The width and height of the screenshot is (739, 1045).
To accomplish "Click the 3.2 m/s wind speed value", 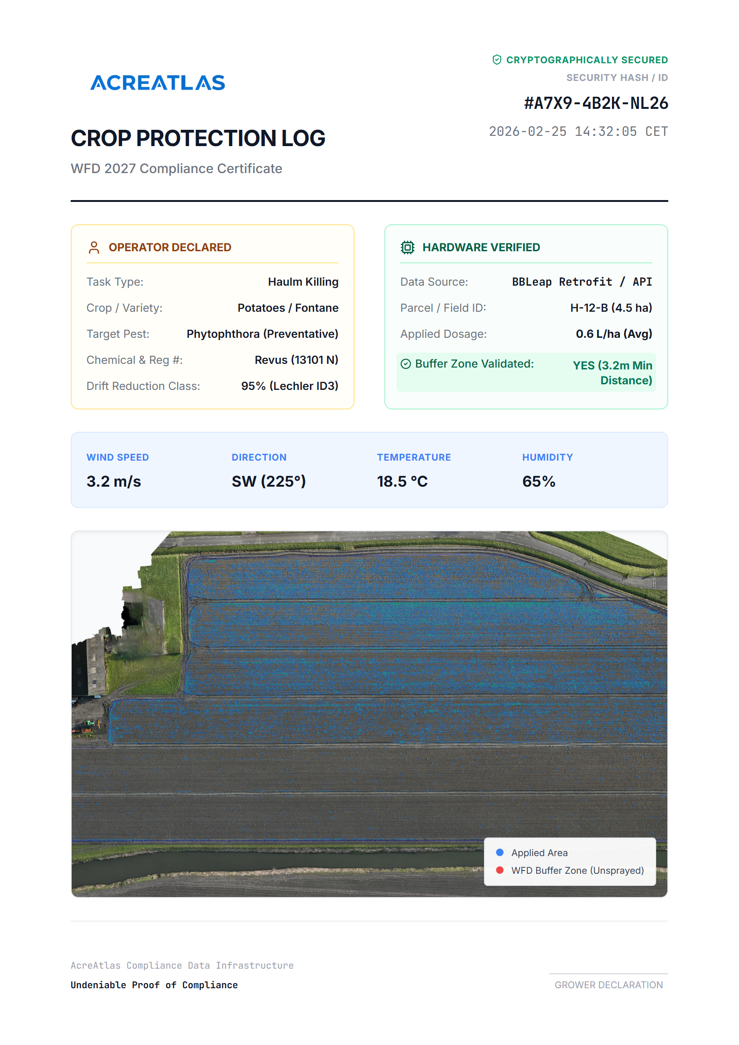I will (114, 482).
